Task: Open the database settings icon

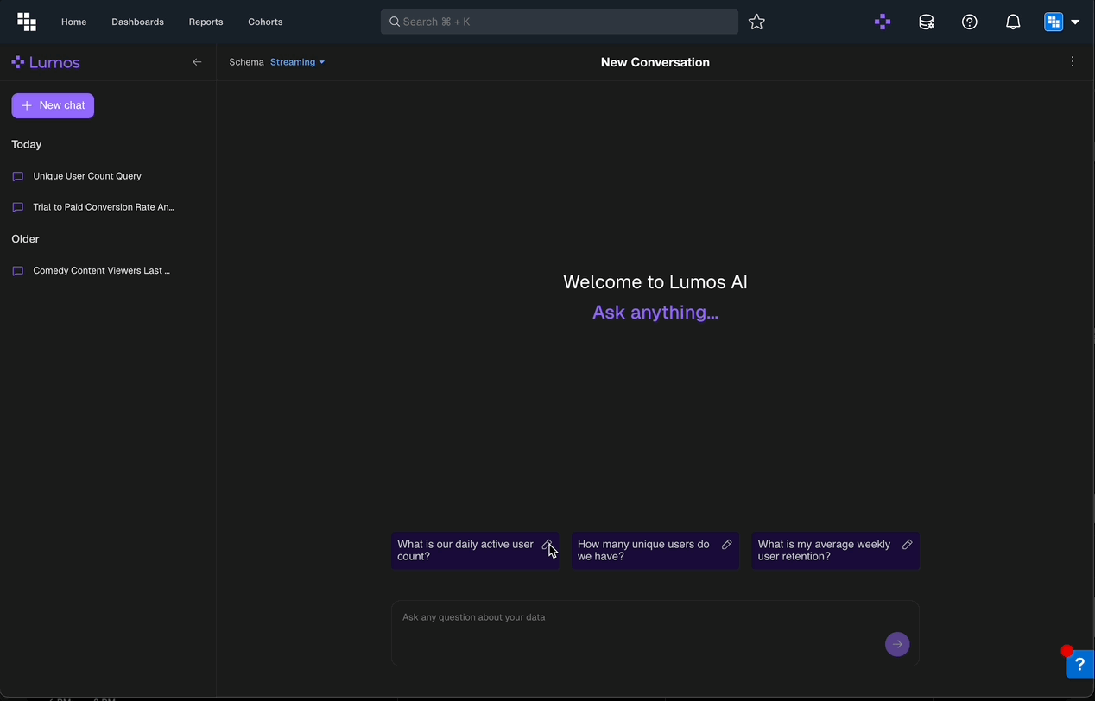Action: click(x=927, y=22)
